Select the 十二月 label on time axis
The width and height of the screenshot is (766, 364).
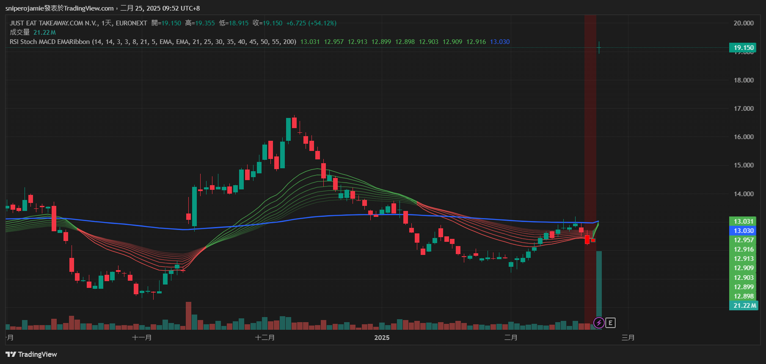click(x=265, y=338)
